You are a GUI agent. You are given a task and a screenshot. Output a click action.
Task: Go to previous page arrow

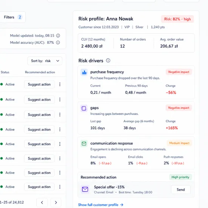(42, 202)
